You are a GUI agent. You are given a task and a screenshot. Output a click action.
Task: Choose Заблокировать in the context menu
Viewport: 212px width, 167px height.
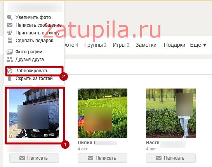tap(32, 71)
